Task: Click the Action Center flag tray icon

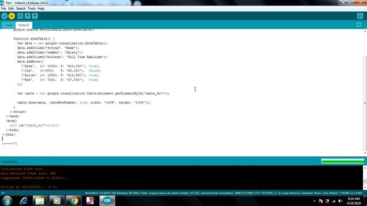Action: (321, 201)
